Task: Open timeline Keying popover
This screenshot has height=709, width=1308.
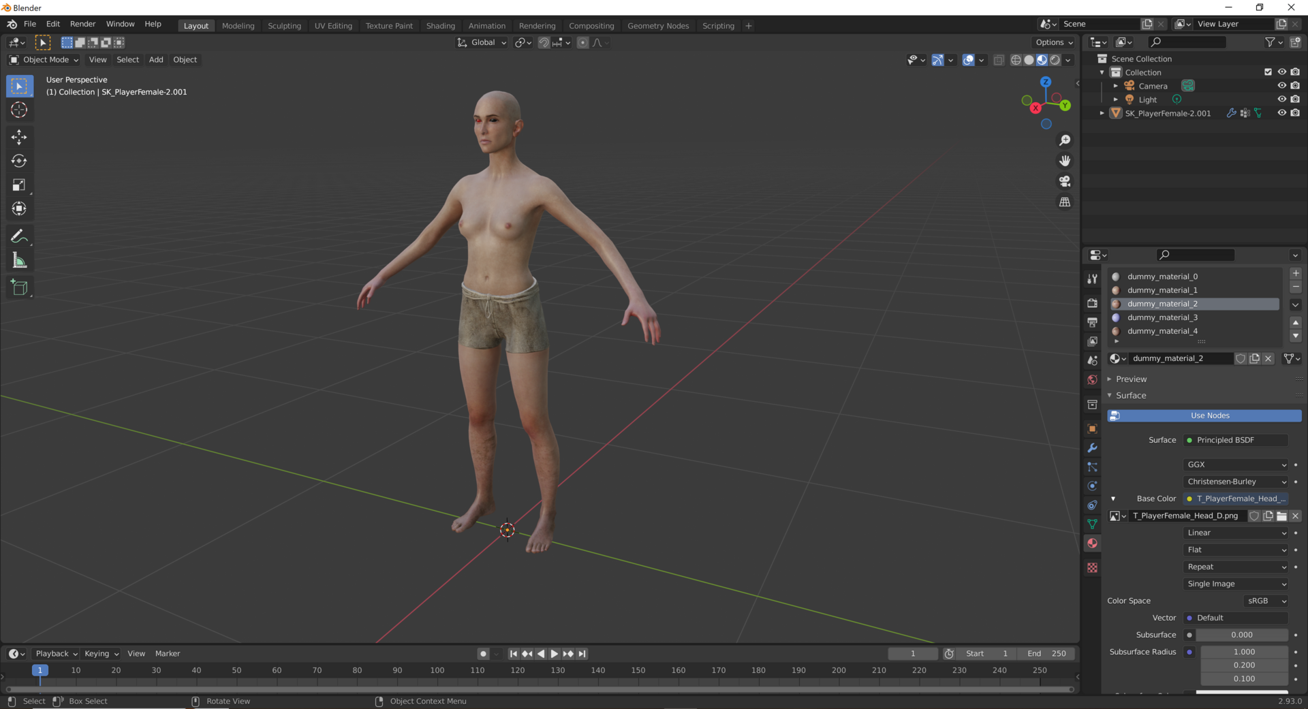Action: [x=101, y=654]
